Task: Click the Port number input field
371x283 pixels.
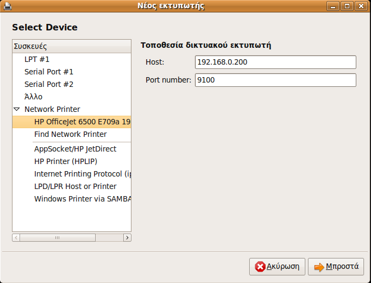Action: coord(275,80)
